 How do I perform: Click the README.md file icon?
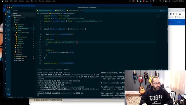pyautogui.click(x=15, y=60)
